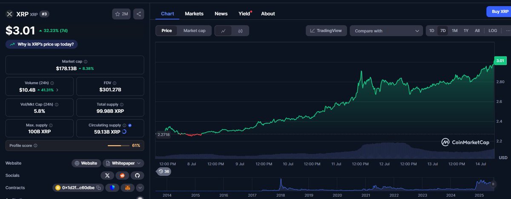This screenshot has height=199, width=511.
Task: Click the blue shield wallet icon
Action: [113, 188]
